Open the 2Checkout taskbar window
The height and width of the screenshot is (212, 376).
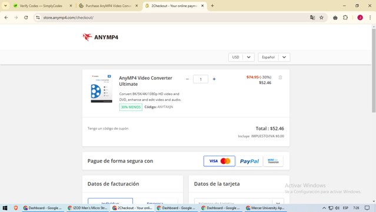click(x=132, y=208)
